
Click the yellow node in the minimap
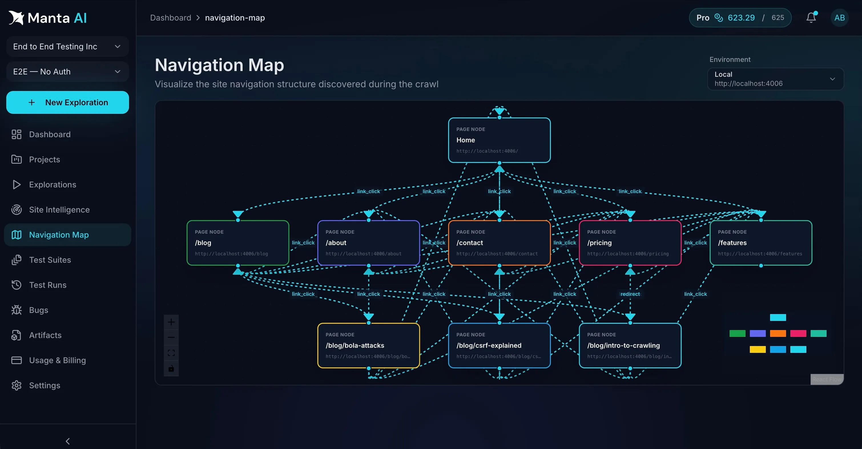coord(758,349)
